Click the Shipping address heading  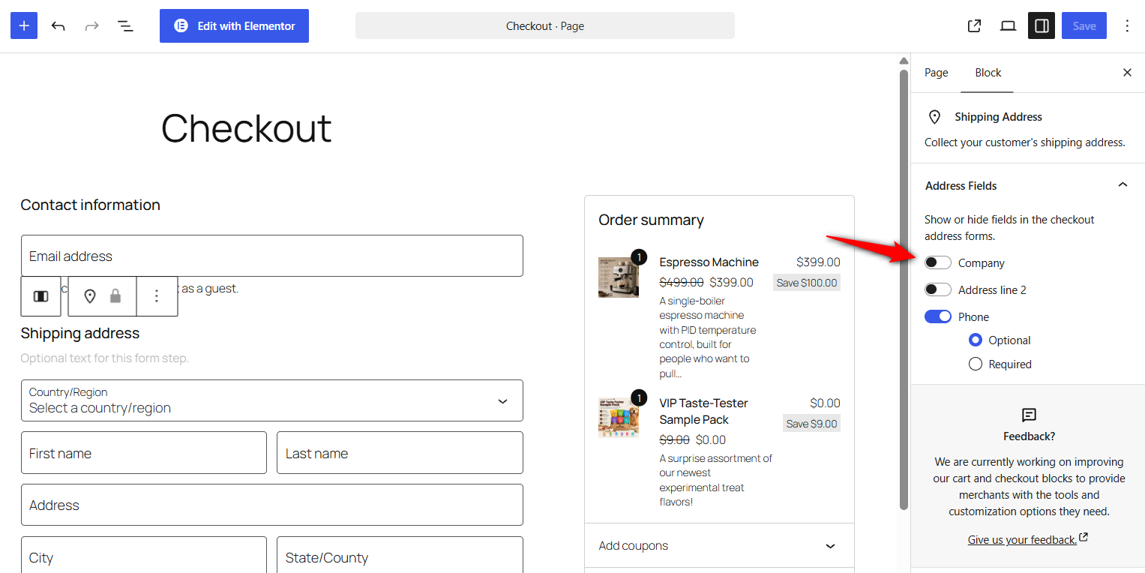80,333
